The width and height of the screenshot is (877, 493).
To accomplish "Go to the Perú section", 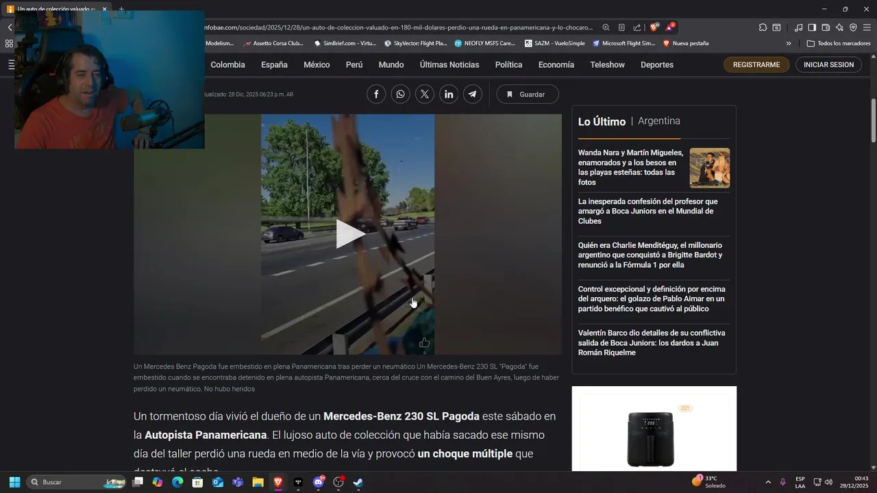I will pos(354,64).
